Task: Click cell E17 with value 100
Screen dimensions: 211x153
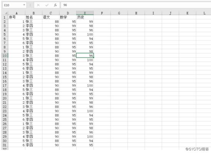Action: pos(85,85)
